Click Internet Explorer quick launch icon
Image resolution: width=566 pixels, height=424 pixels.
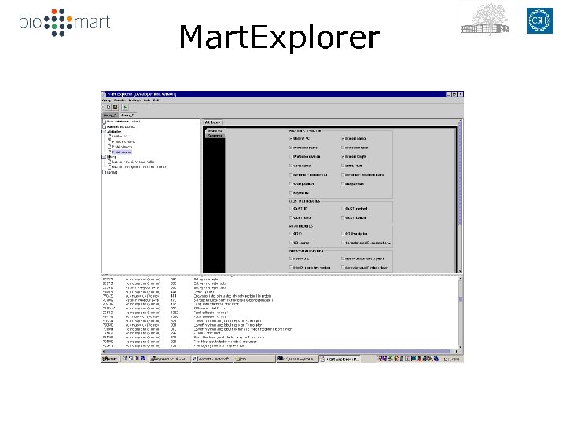tap(142, 359)
